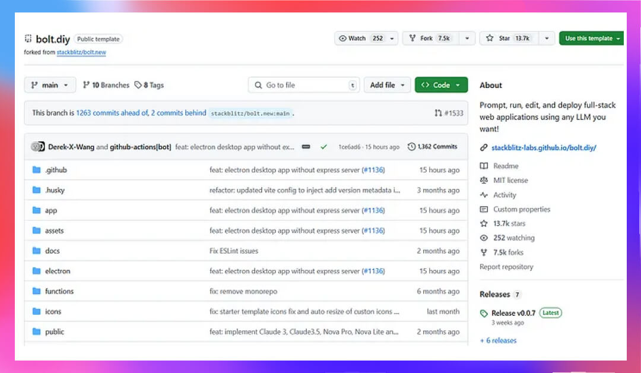Viewport: 641px width, 373px height.
Task: Click the commit message ellipsis expand icon
Action: pyautogui.click(x=306, y=147)
